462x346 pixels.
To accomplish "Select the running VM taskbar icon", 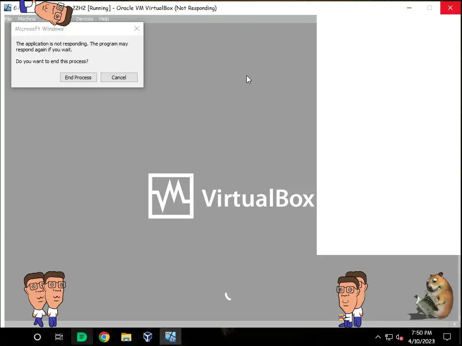I will [170, 337].
